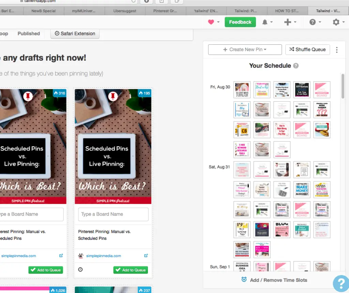Click the flame 316 repin count badge
Image resolution: width=349 pixels, height=293 pixels.
[59, 93]
